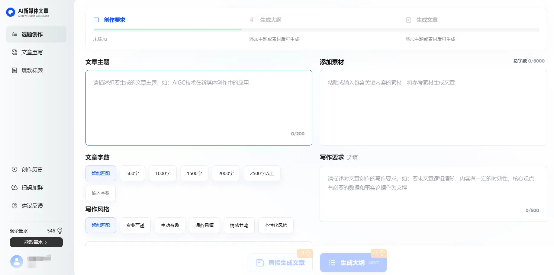Click the user avatar icon
554x275 pixels.
[x=17, y=261]
